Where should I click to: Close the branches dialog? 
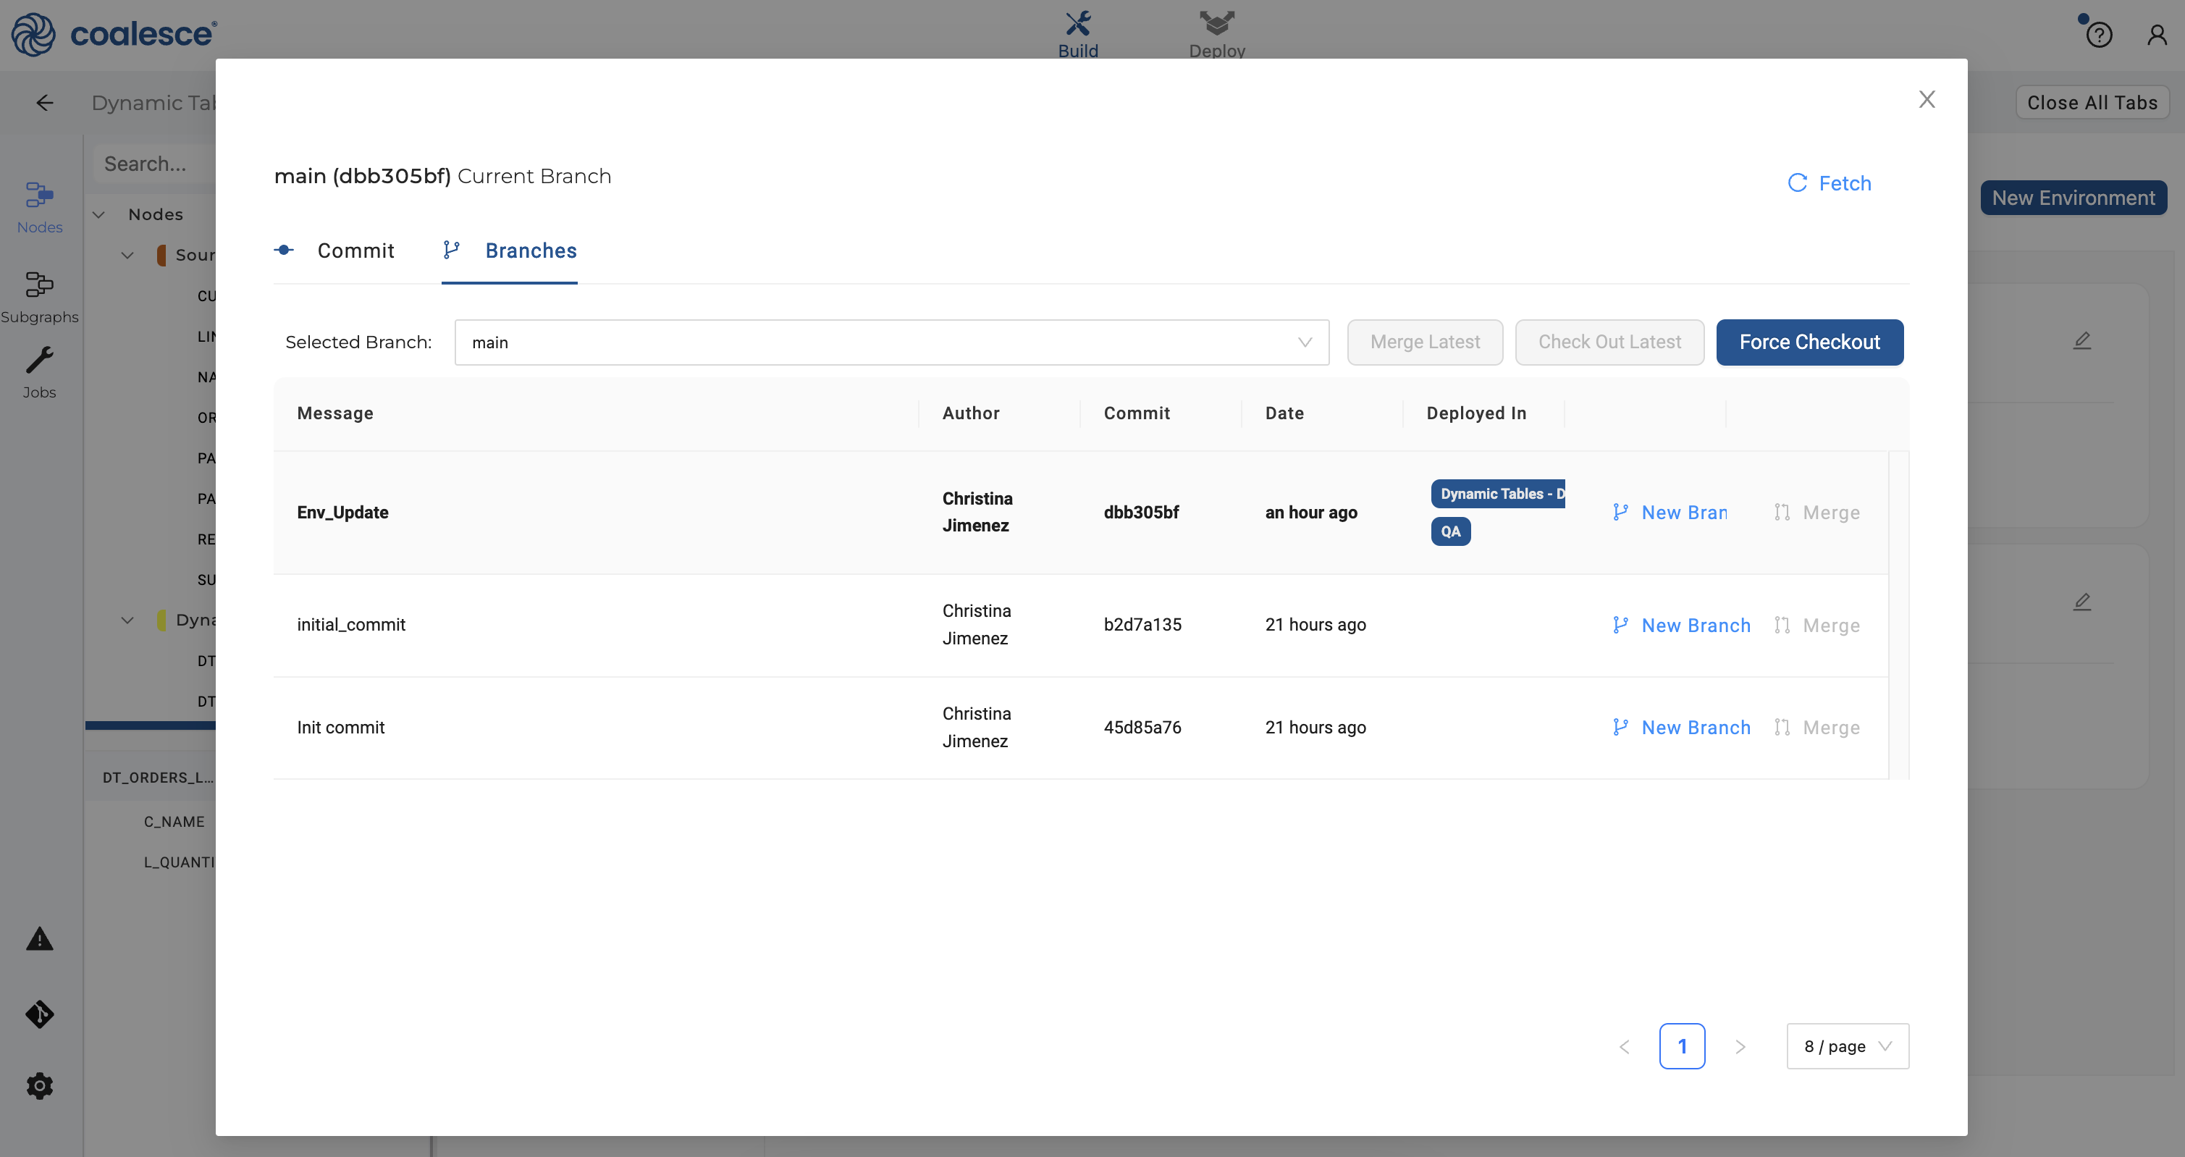point(1927,100)
